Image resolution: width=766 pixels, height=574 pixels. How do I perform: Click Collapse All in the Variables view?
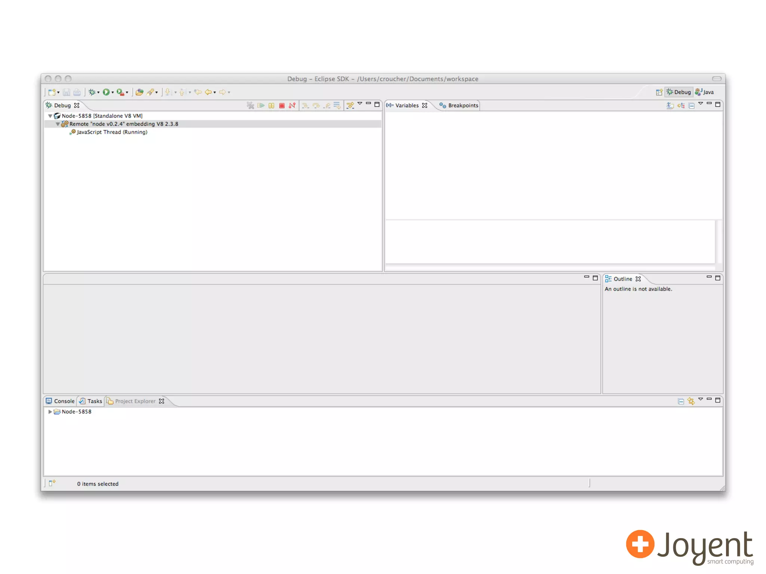[x=691, y=106]
